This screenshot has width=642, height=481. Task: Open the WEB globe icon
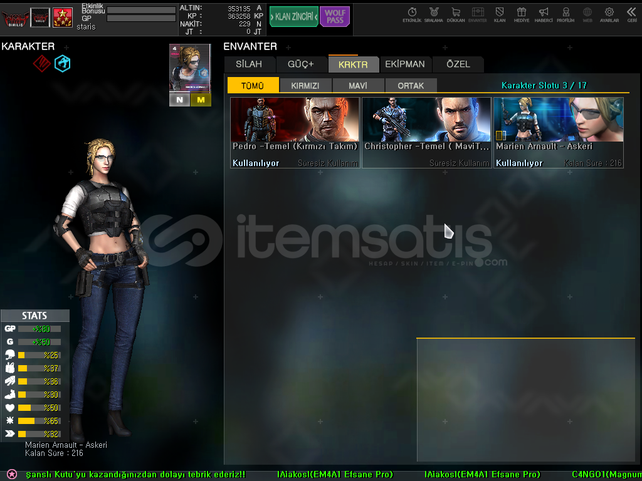[x=587, y=15]
